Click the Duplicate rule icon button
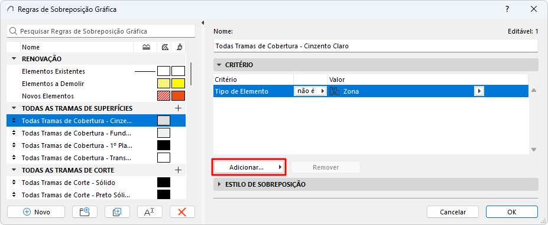The width and height of the screenshot is (548, 225). [117, 212]
